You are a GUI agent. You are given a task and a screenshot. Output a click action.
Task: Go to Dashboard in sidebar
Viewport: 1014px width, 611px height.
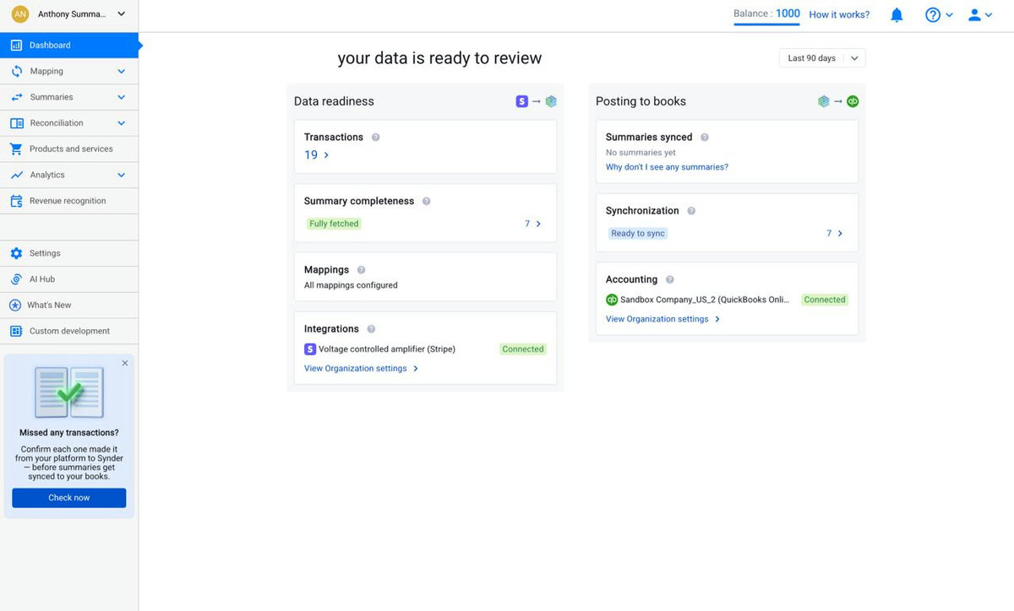pyautogui.click(x=69, y=46)
